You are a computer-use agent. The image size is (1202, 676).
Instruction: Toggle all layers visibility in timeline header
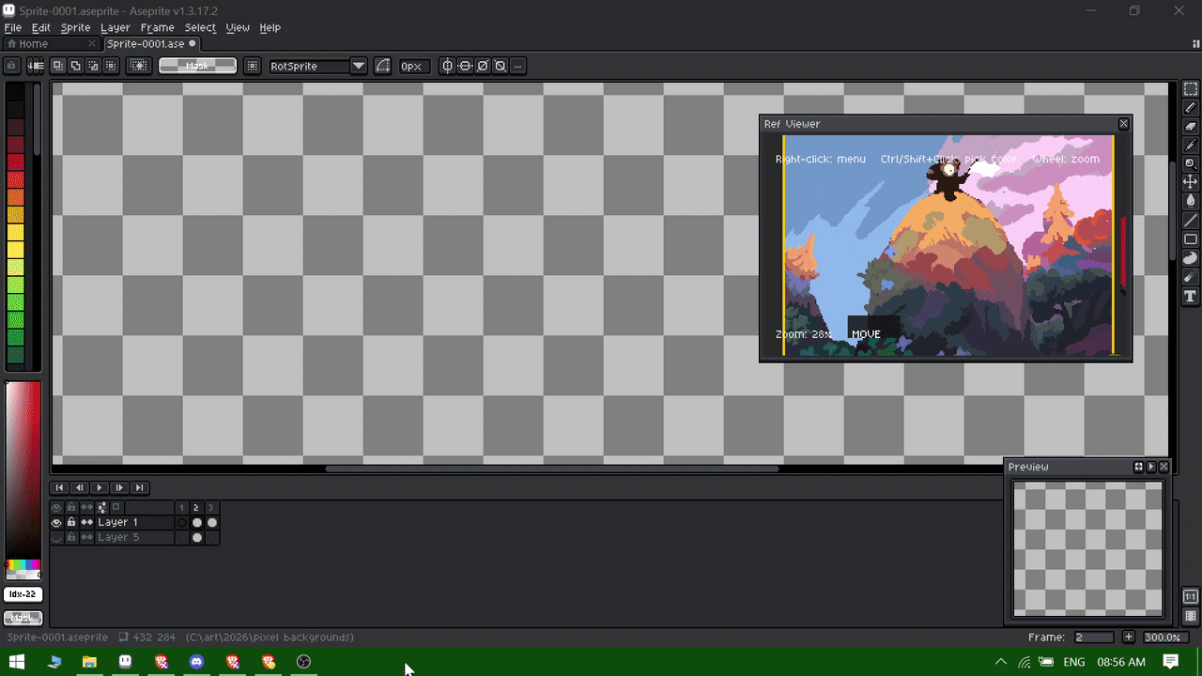[56, 508]
